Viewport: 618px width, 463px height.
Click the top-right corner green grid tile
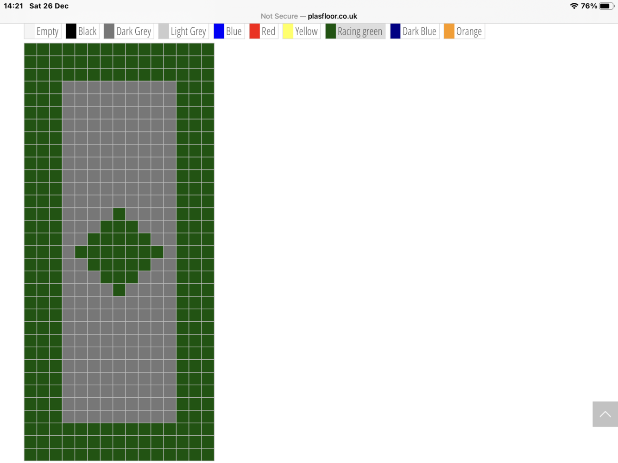(x=208, y=50)
